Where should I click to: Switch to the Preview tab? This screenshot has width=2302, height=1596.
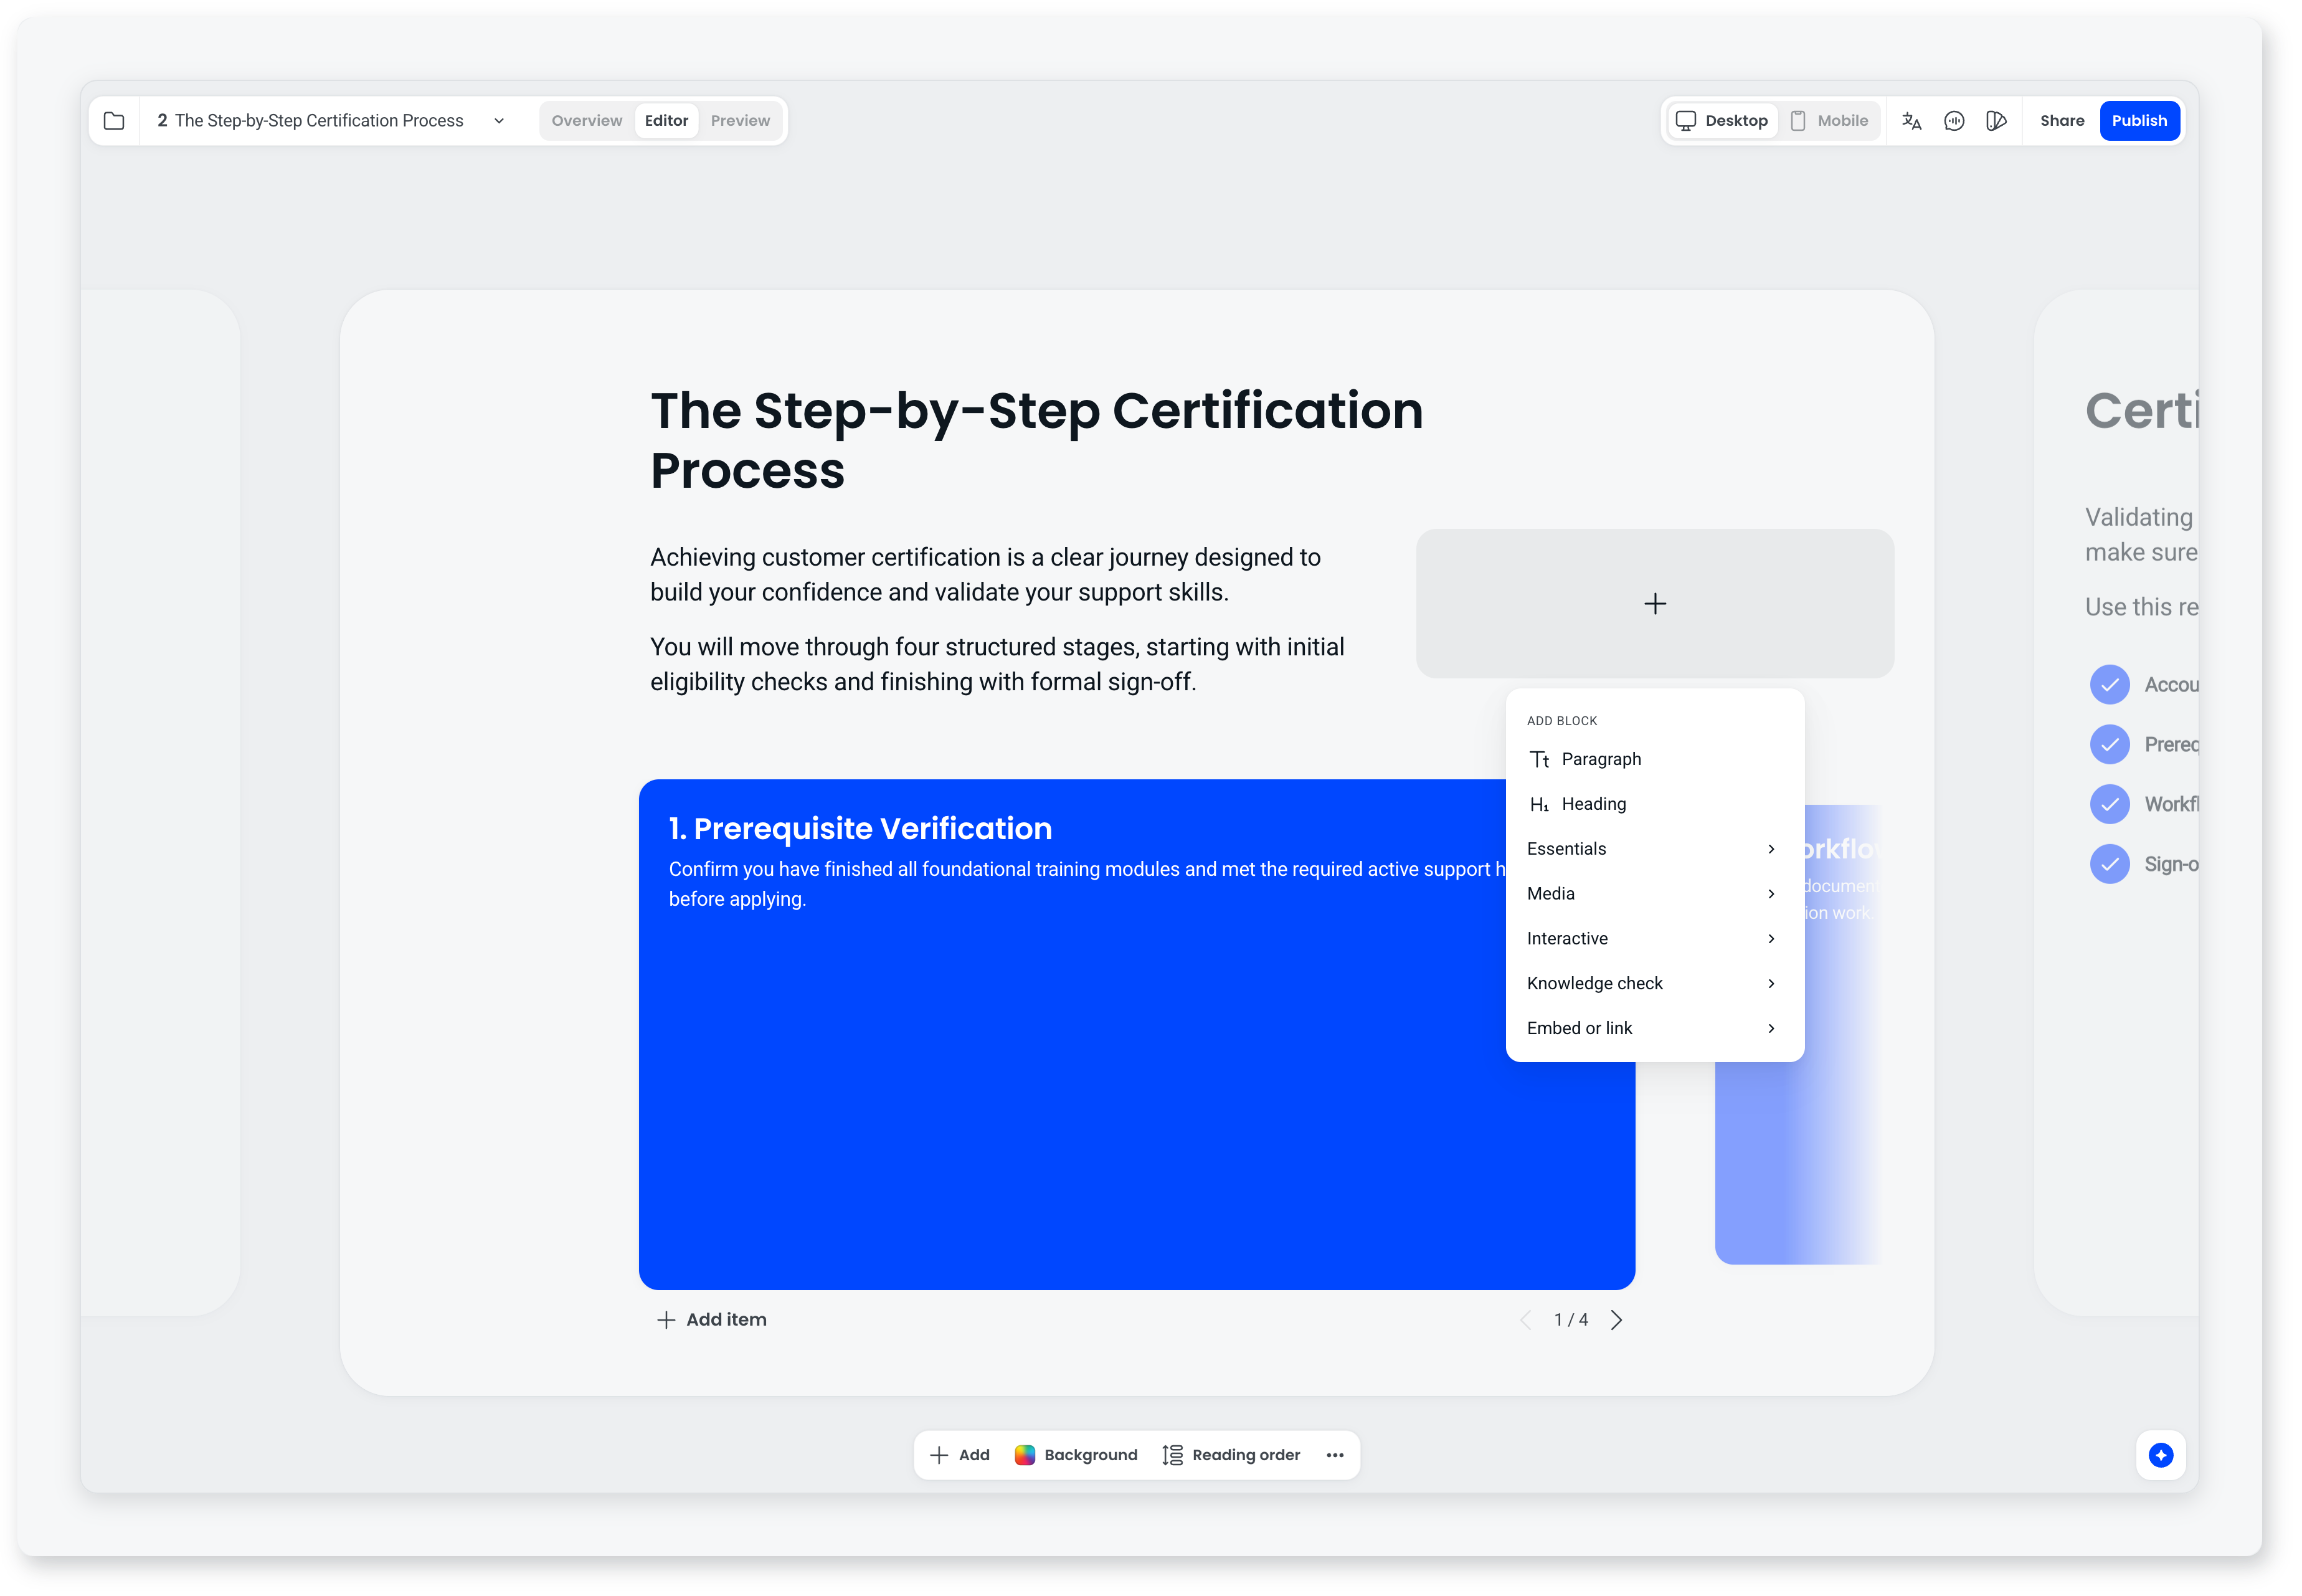click(740, 121)
